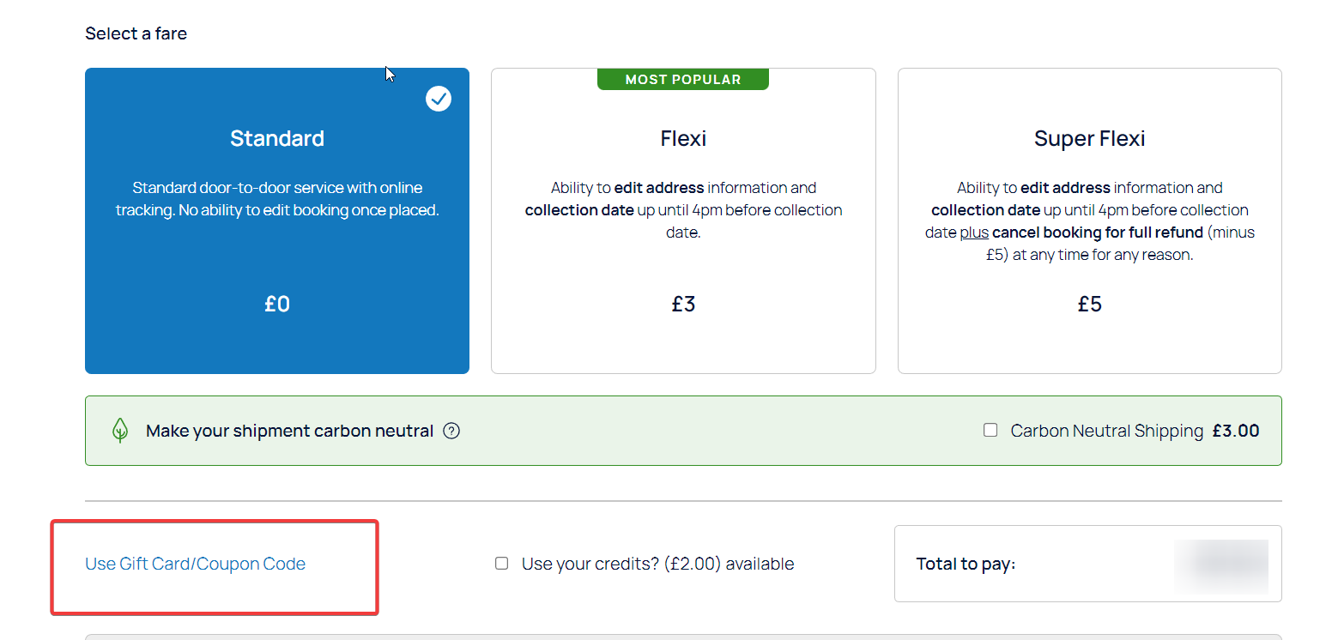Viewport: 1338px width, 640px height.
Task: Open the Use Gift Card/Coupon Code link
Action: (x=195, y=564)
